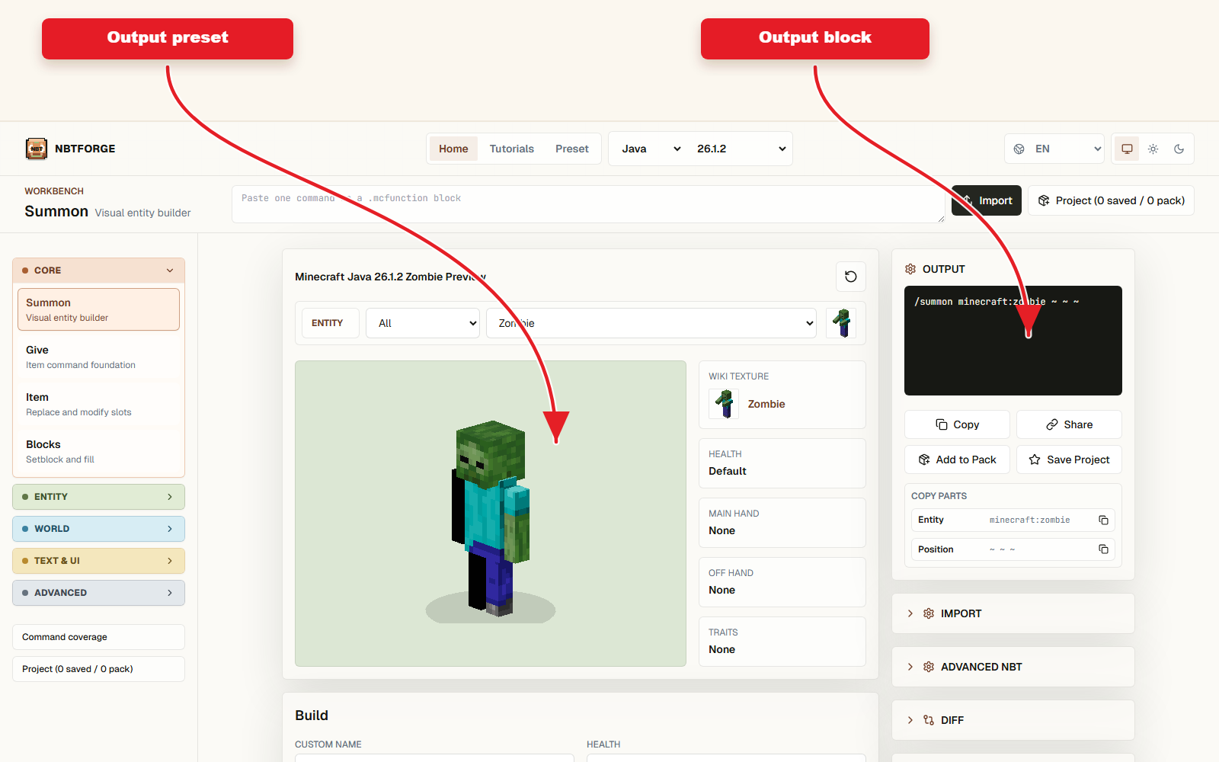This screenshot has height=762, width=1219.
Task: Click the globe language icon
Action: pos(1019,149)
